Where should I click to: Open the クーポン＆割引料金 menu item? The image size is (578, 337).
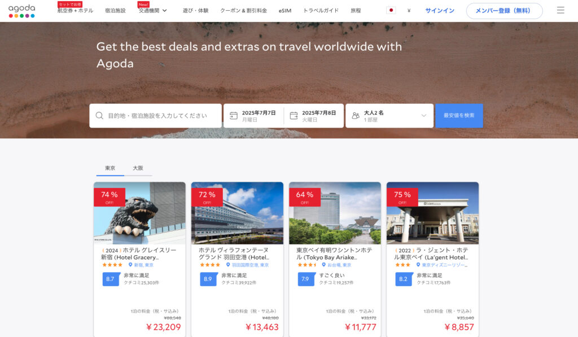(x=243, y=11)
